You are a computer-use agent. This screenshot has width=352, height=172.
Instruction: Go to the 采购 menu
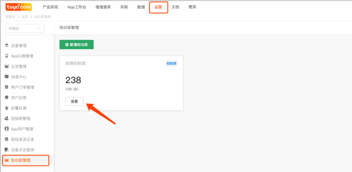click(x=124, y=7)
